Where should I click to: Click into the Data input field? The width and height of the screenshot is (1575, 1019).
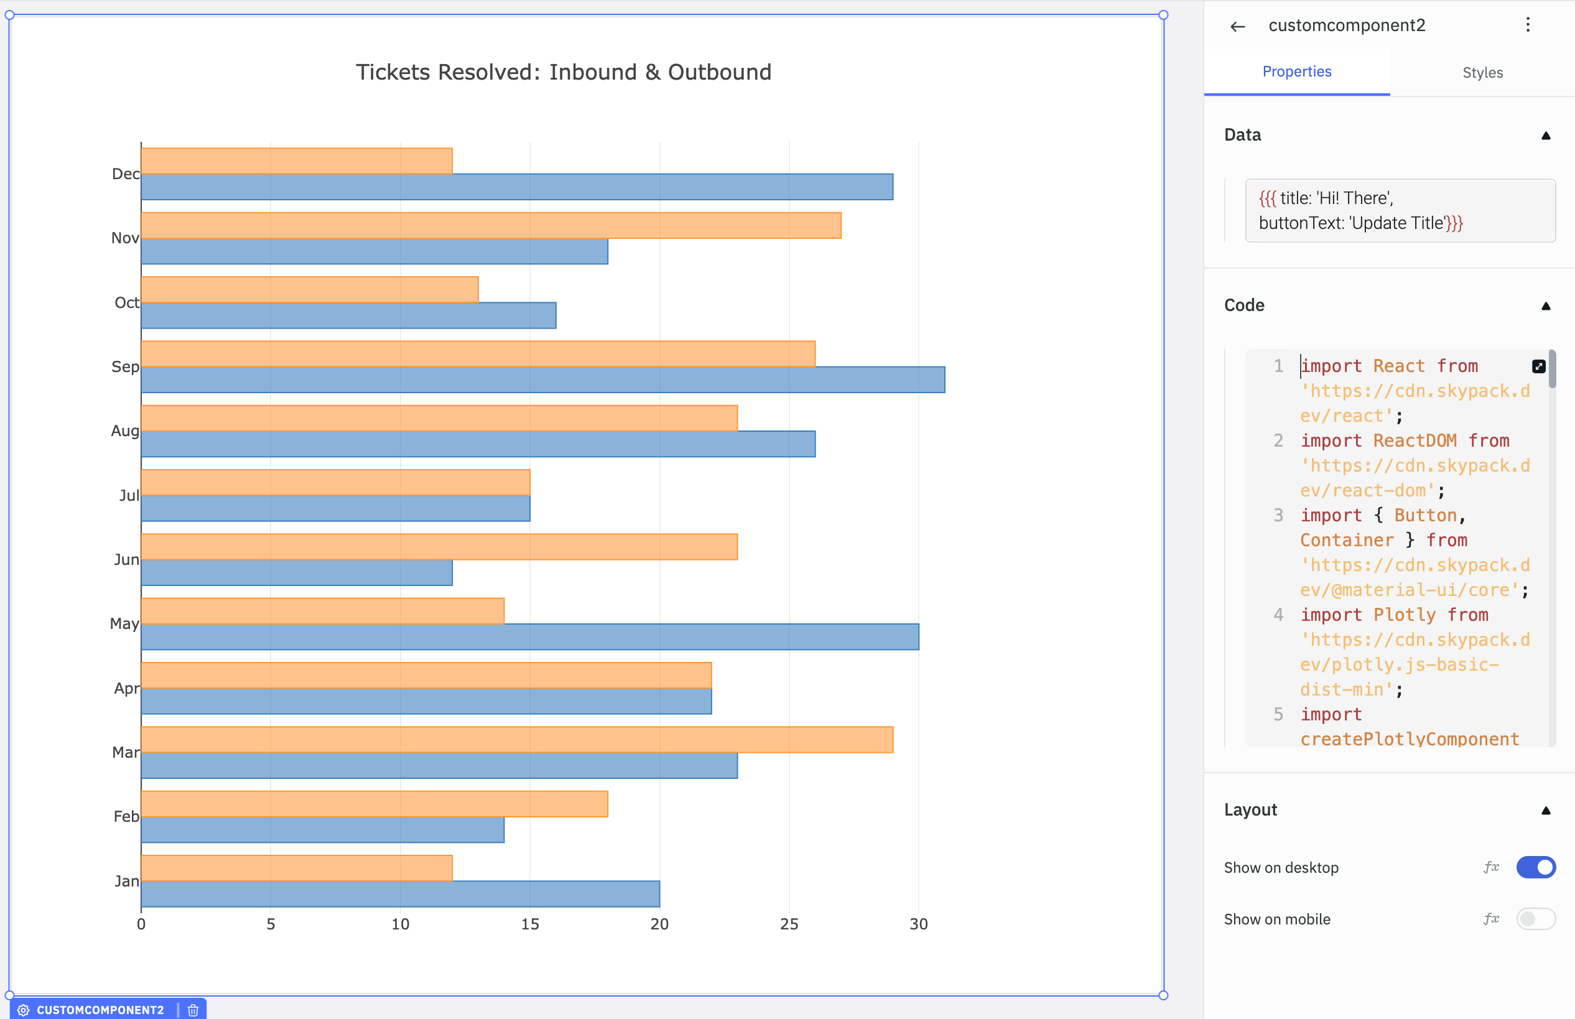(x=1399, y=210)
